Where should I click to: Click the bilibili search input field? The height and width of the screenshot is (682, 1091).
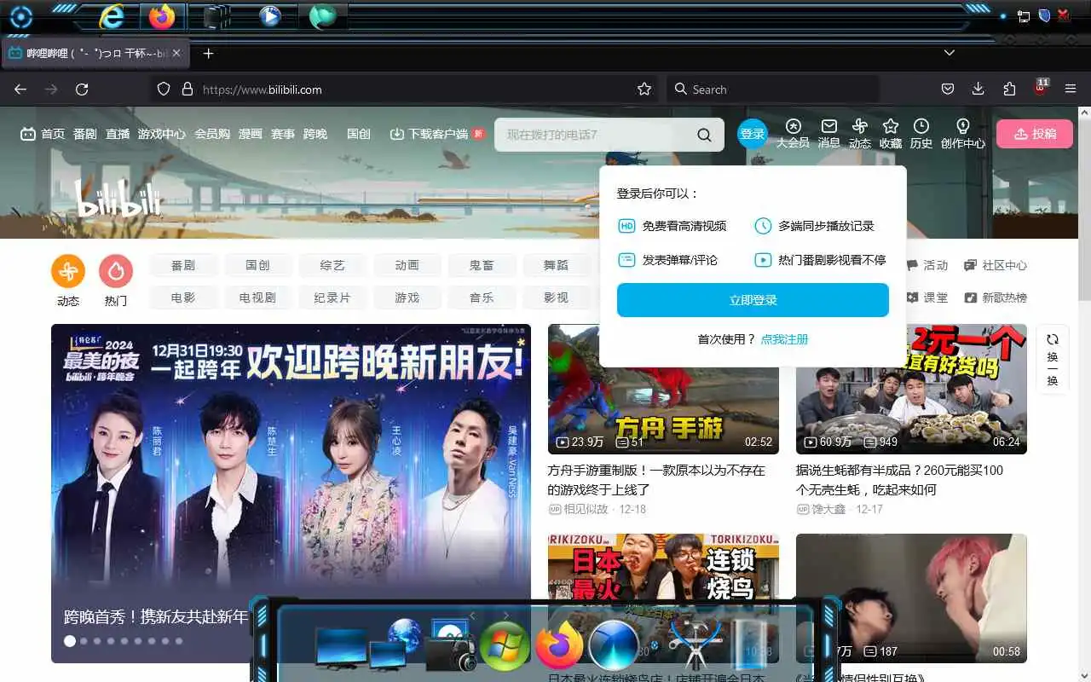tap(597, 135)
